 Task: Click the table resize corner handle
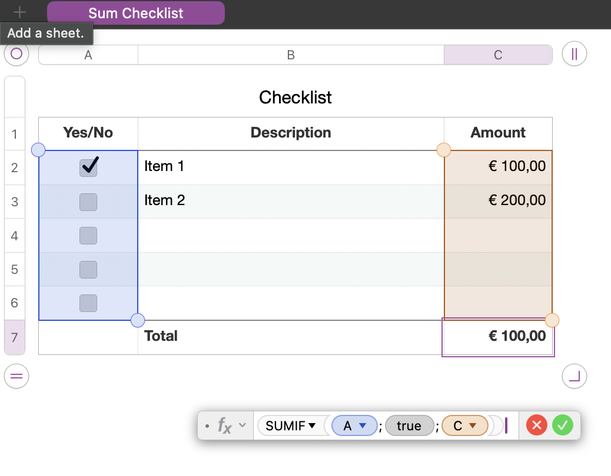[x=575, y=376]
